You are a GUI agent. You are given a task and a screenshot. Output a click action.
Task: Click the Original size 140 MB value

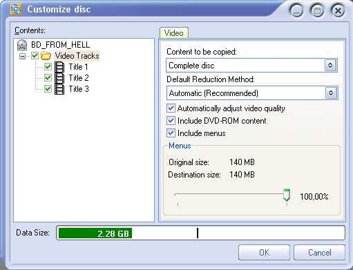[x=242, y=162]
